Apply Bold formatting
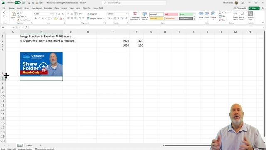This screenshot has width=266, height=150. click(36, 18)
